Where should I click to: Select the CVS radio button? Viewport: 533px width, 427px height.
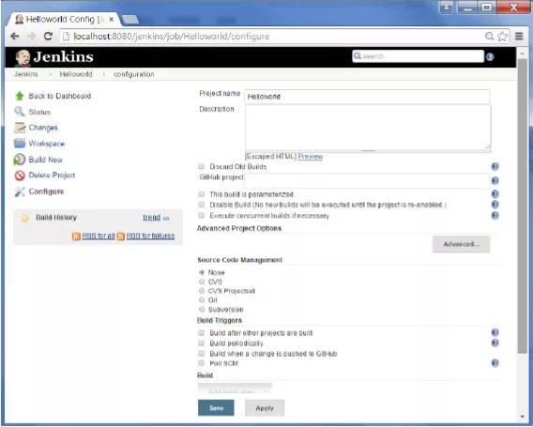[x=202, y=282]
